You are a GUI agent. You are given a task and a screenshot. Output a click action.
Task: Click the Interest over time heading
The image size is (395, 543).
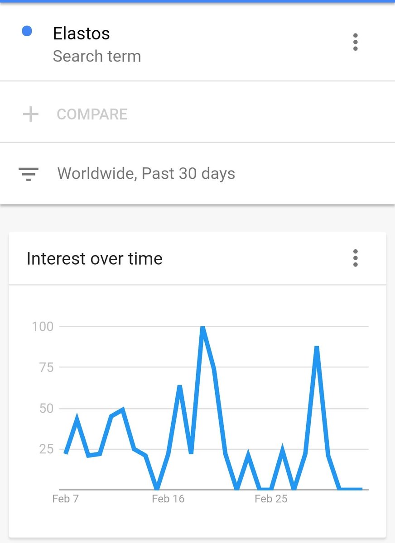[94, 258]
